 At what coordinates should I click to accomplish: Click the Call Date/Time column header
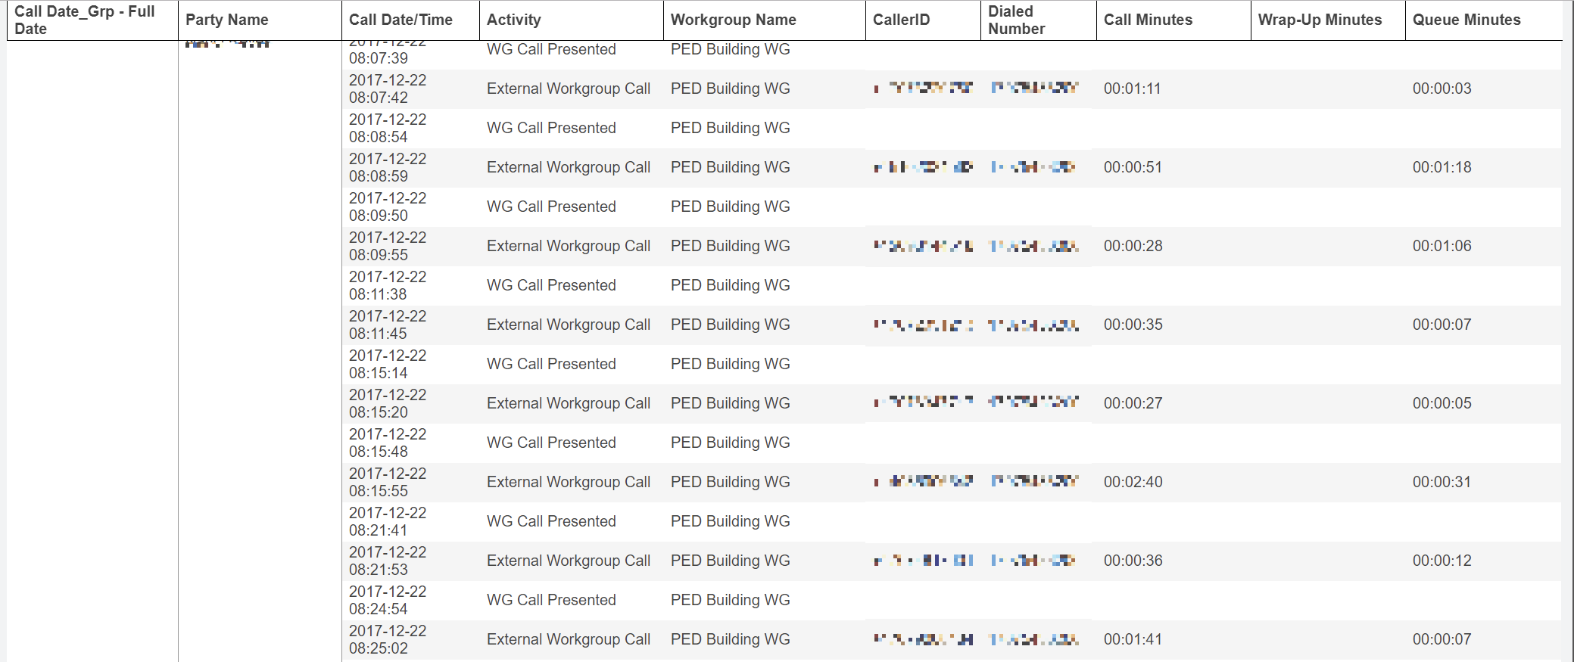pyautogui.click(x=401, y=20)
